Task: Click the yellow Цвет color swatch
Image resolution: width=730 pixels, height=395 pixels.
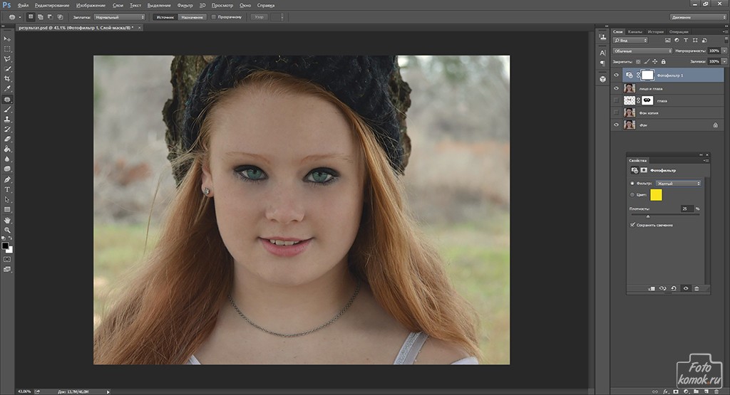Action: coord(656,195)
